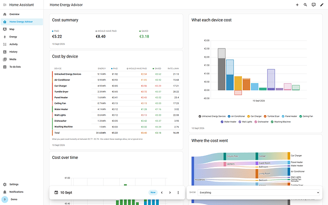Screen dimensions: 328x205
Task: Open the Show Everything dropdown
Action: 259,193
